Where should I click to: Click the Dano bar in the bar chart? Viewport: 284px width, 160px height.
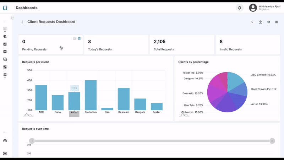tap(58, 102)
